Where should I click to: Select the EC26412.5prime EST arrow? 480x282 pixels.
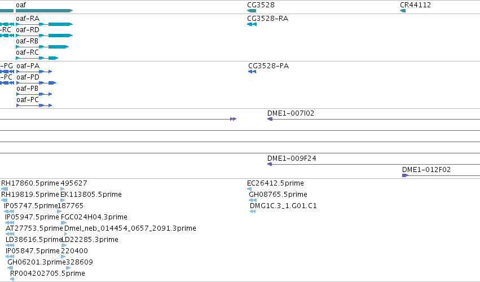[249, 189]
